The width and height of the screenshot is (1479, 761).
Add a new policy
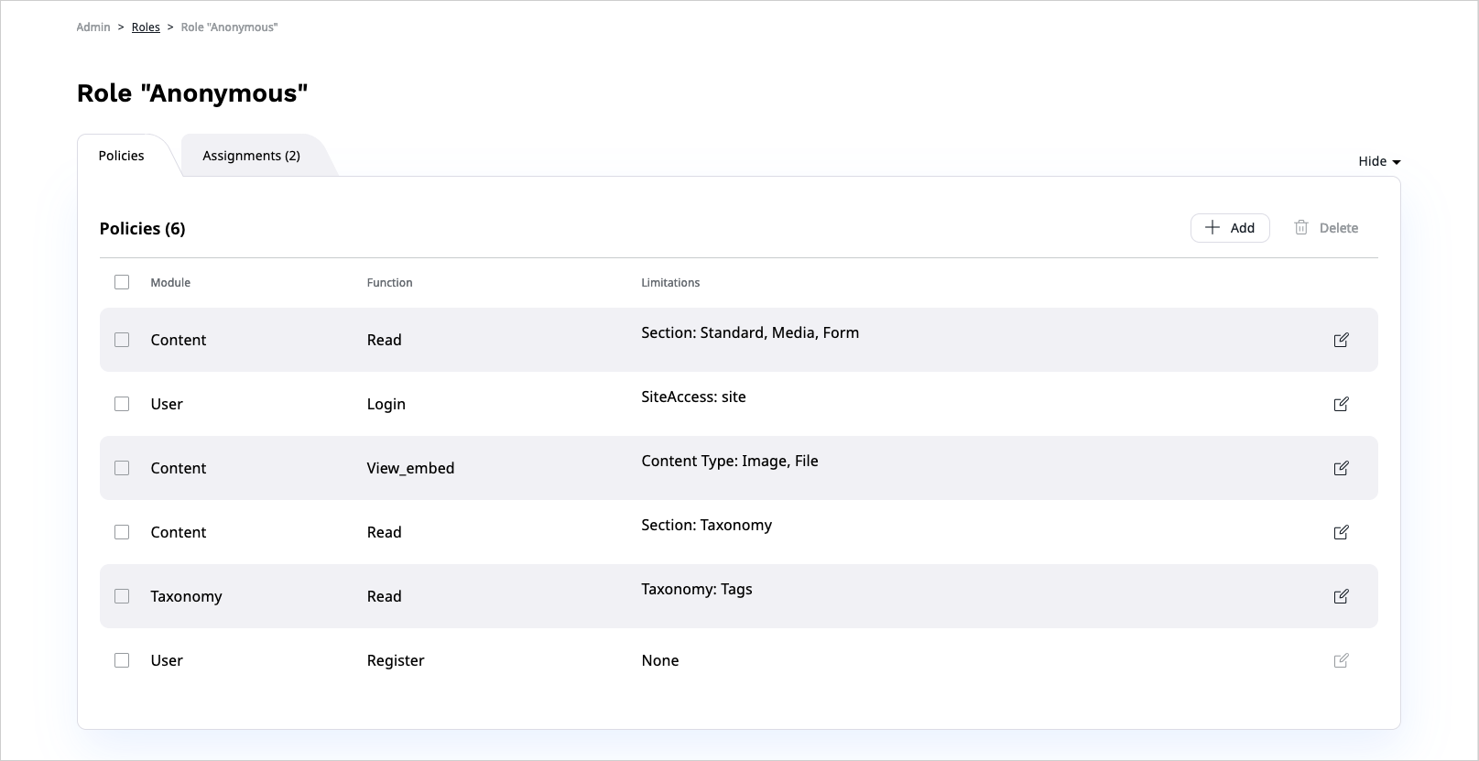click(1229, 228)
